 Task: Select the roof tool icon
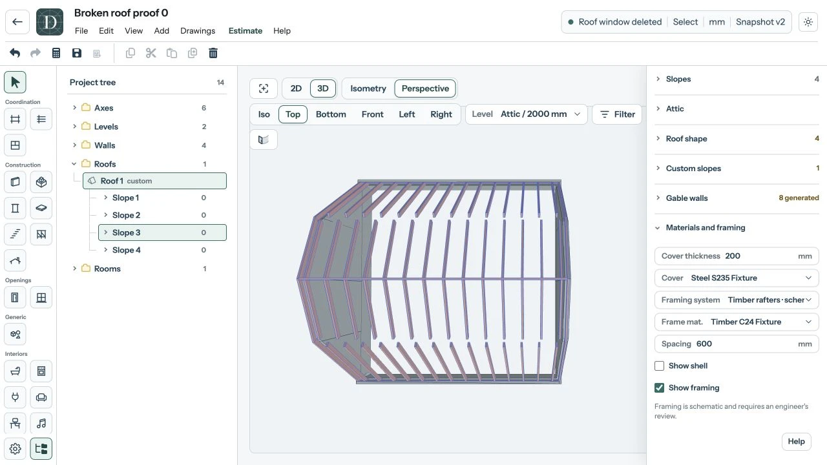[16, 260]
